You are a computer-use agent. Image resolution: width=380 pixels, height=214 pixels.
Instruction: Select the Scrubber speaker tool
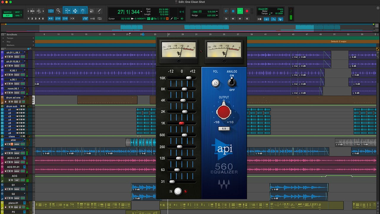(x=91, y=11)
